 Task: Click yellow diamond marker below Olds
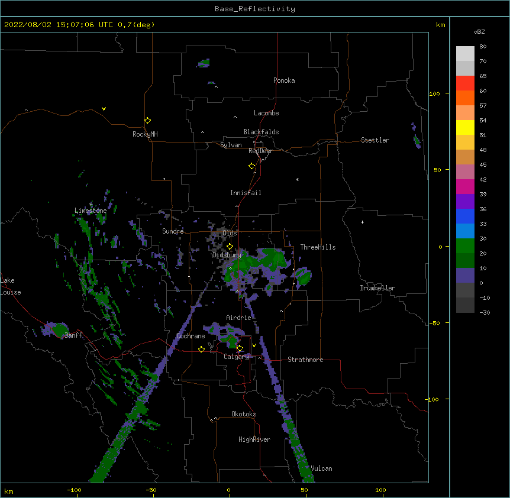click(x=230, y=246)
